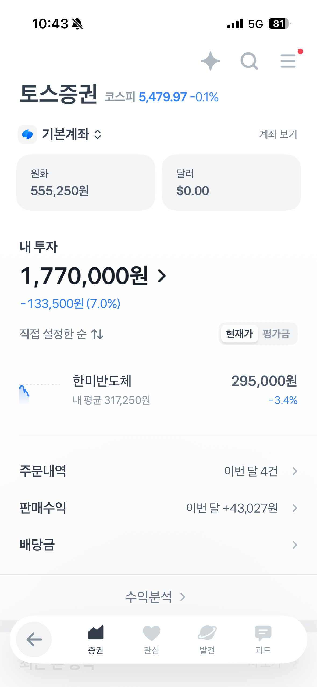Screen dimensions: 317x687
Task: Open 수익분석 profit analysis
Action: [155, 597]
